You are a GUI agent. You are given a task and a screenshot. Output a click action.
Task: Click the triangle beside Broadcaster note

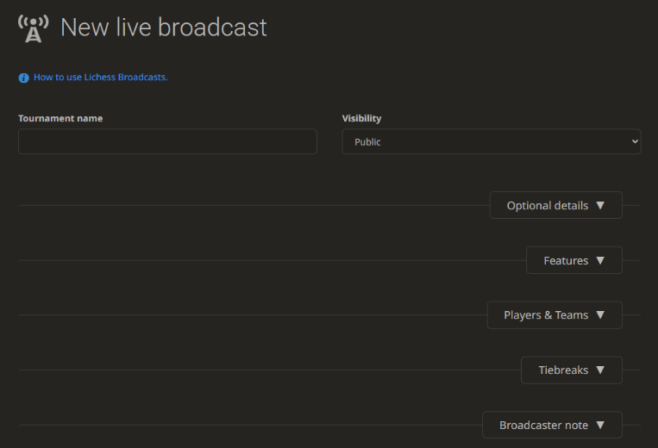click(x=600, y=426)
